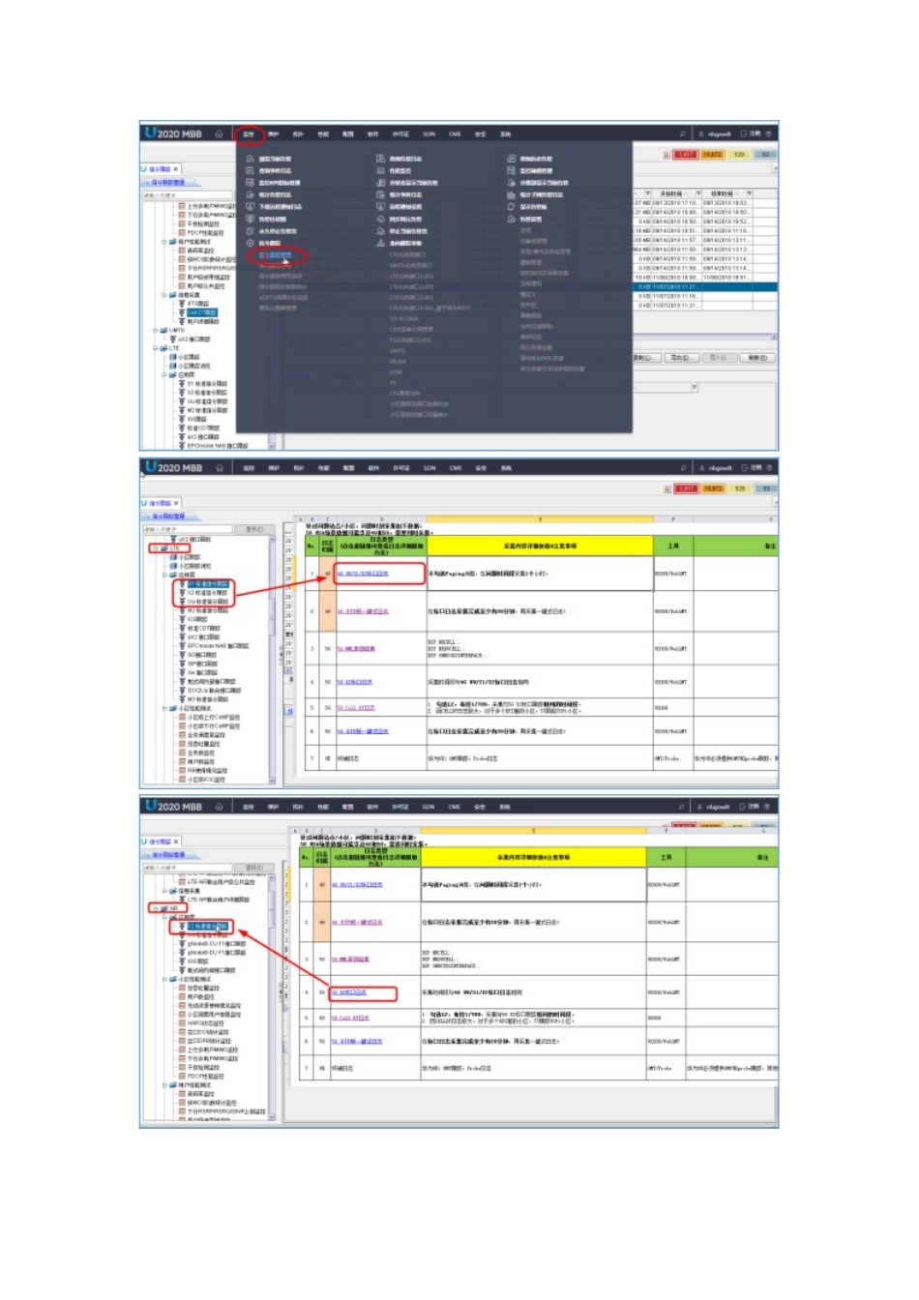
Task: Click the small alarm icon left of the 1,417 counter, top screenshot
Action: tap(667, 155)
